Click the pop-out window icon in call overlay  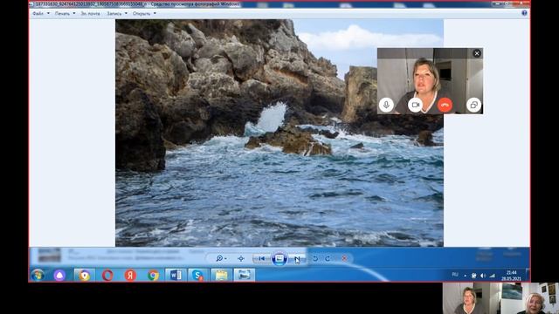pyautogui.click(x=473, y=105)
